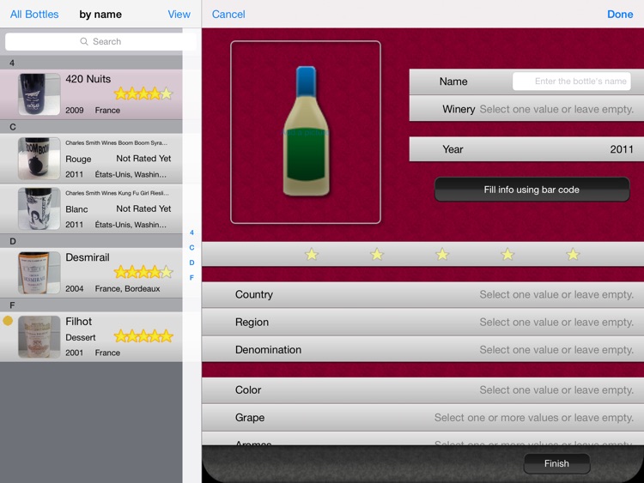Open the 420 Nuits bottle thumbnail
This screenshot has height=483, width=644.
pos(39,94)
